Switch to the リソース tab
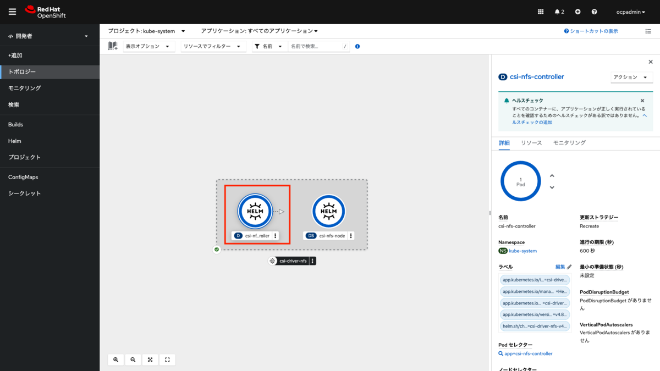The width and height of the screenshot is (660, 371). (531, 143)
